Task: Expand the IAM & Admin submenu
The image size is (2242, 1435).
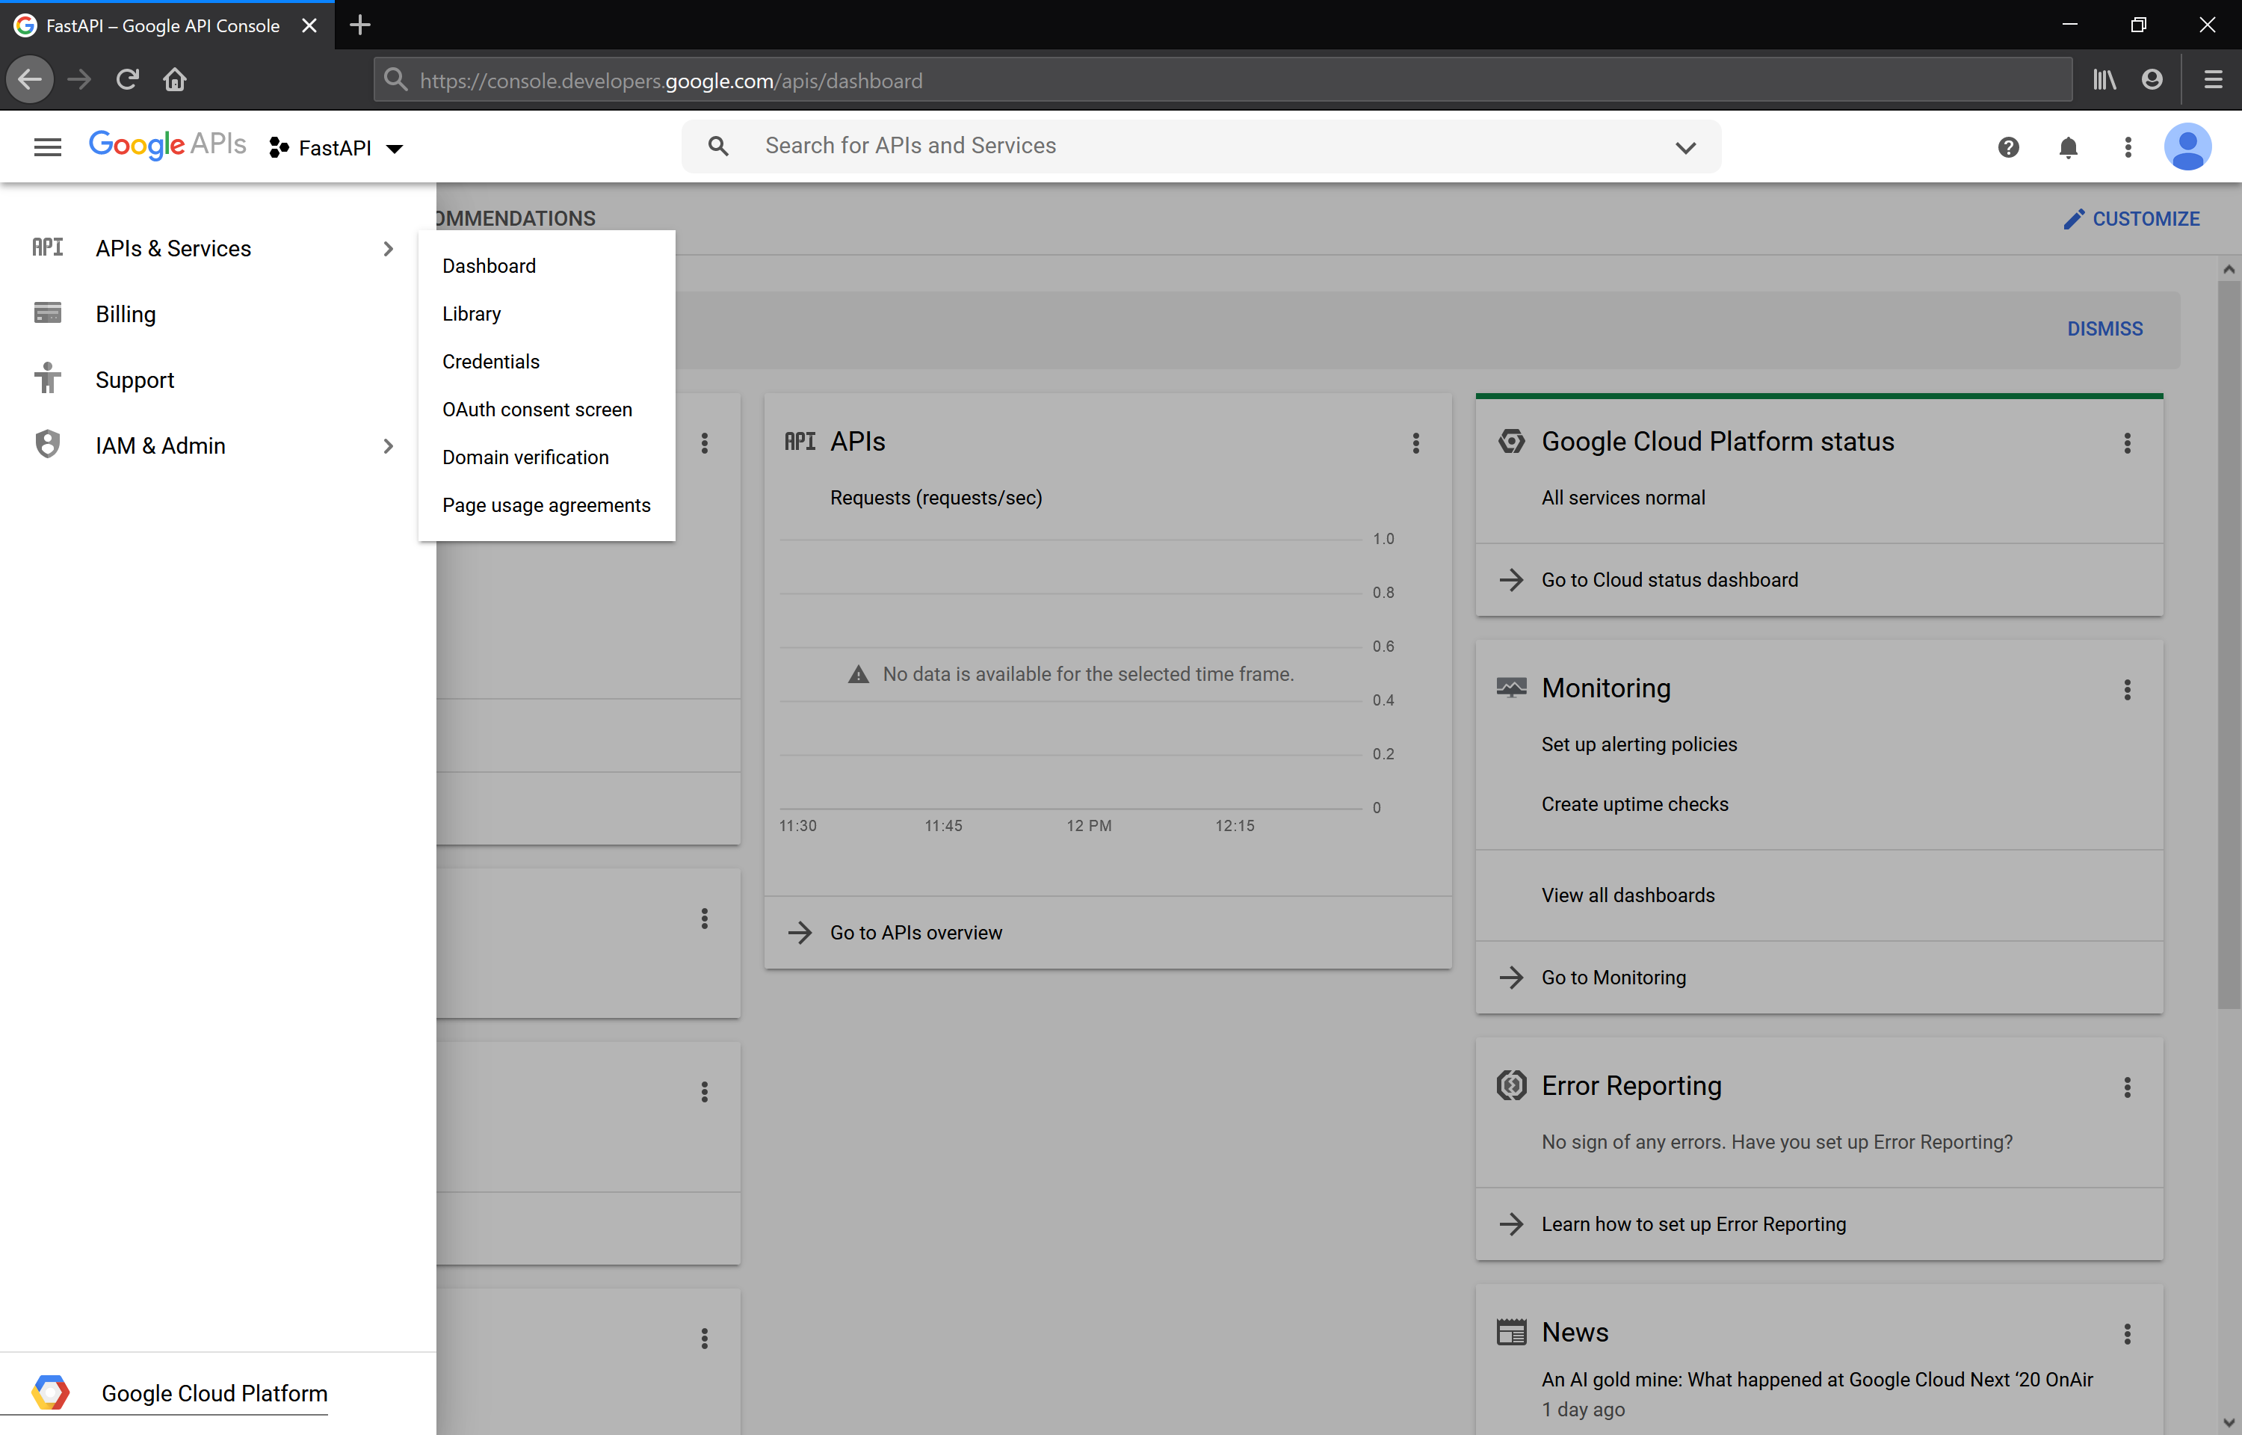Action: (x=387, y=446)
